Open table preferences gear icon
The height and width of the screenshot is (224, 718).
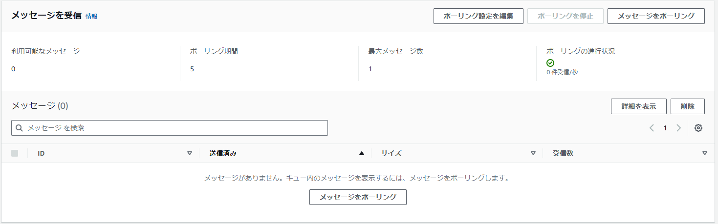(698, 128)
